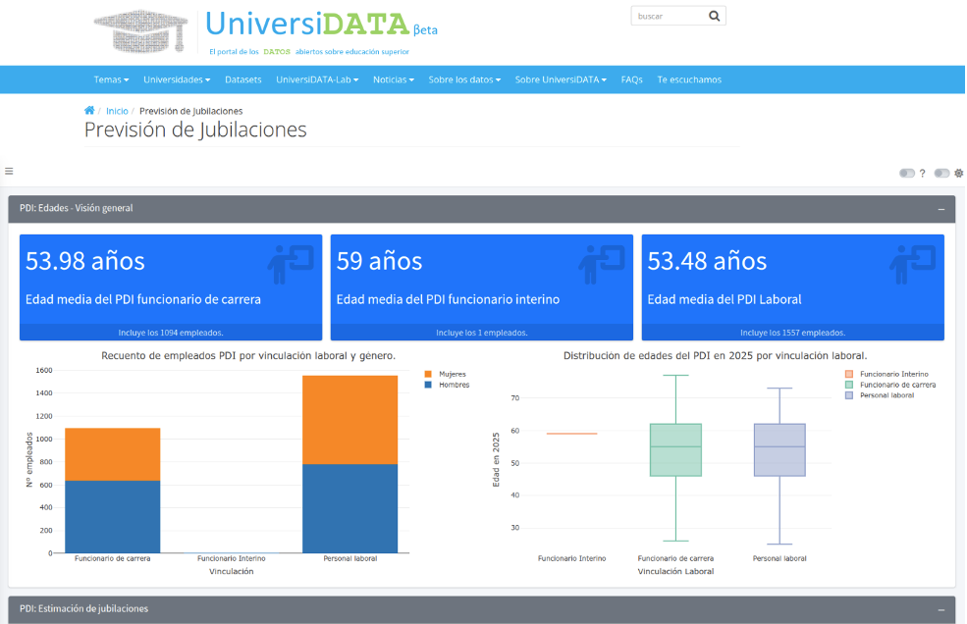Click teacher icon on PDI Laboral card
Screen dimensions: 967x624
click(913, 265)
